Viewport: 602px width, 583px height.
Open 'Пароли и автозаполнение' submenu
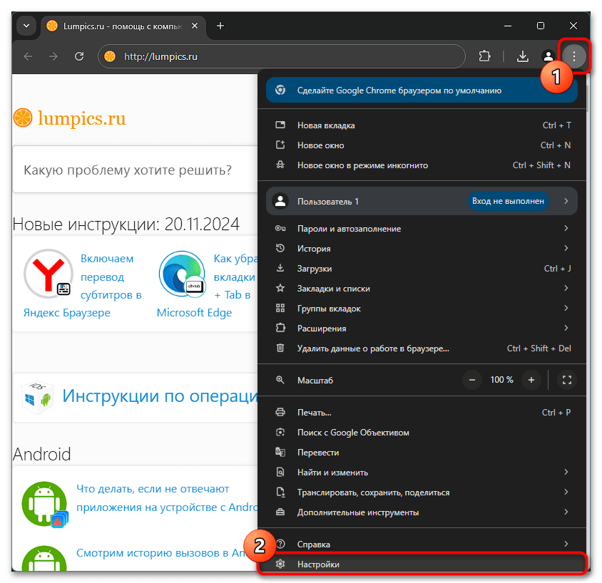(x=422, y=229)
